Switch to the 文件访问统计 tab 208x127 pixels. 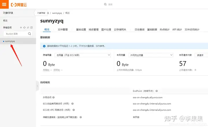192,30
